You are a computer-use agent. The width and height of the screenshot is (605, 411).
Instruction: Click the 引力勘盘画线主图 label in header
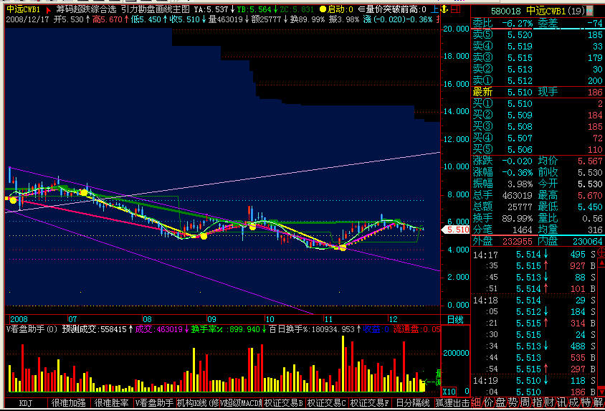tap(155, 9)
